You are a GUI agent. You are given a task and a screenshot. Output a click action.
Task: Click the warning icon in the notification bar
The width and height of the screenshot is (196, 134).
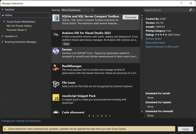pyautogui.click(x=5, y=129)
